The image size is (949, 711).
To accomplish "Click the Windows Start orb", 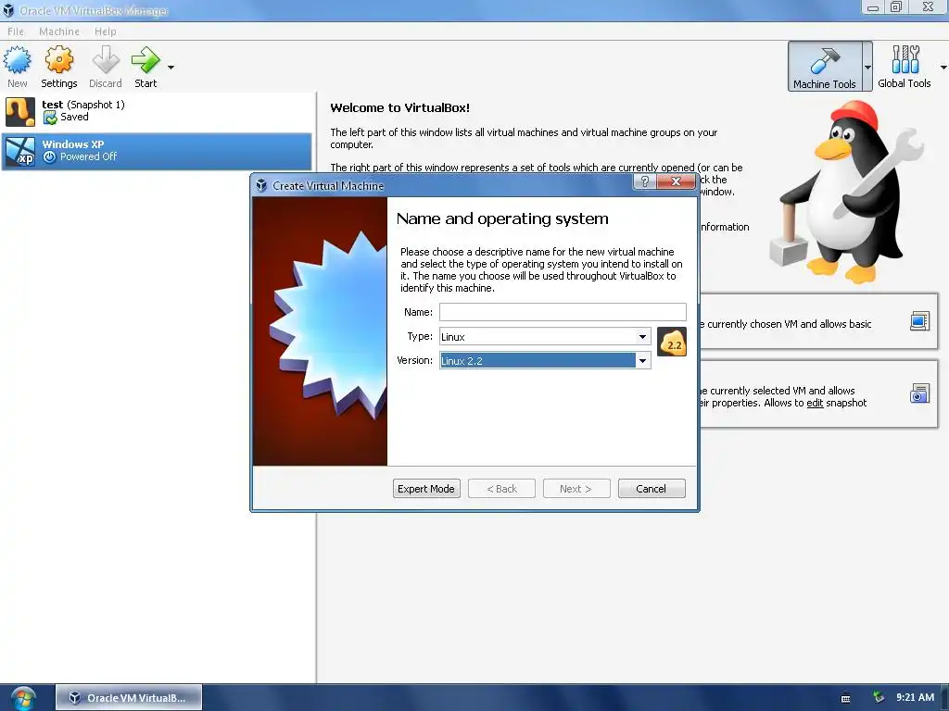I will tap(22, 698).
